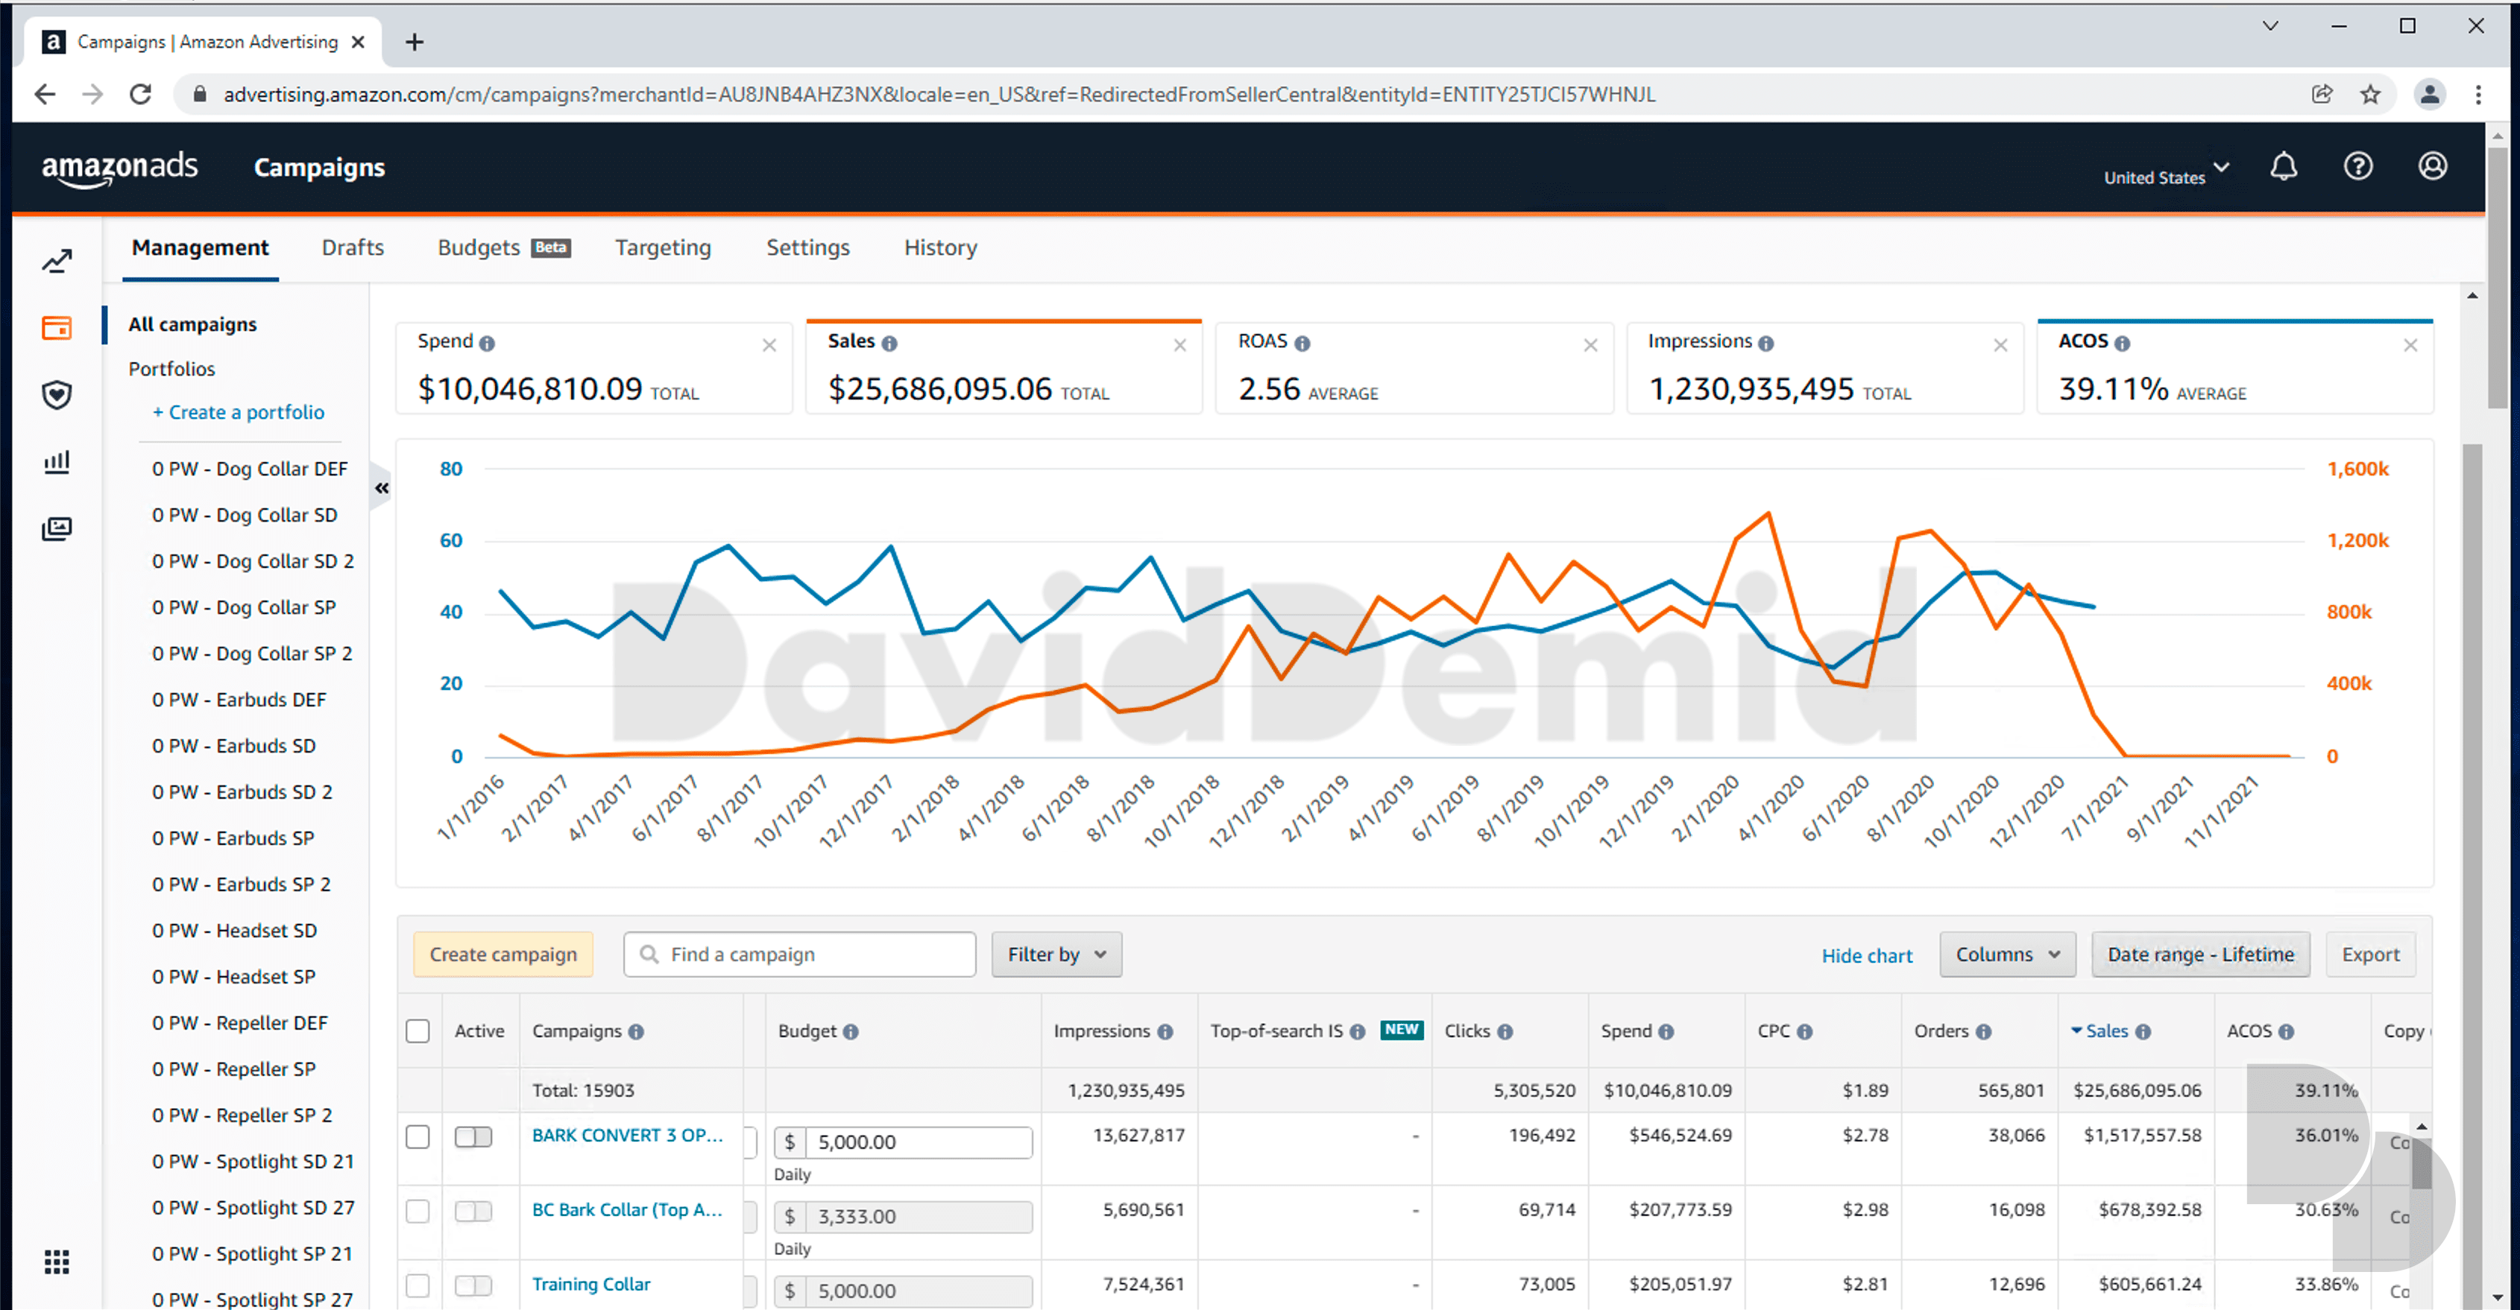Image resolution: width=2520 pixels, height=1310 pixels.
Task: Toggle the Active switch for BC Bark Collar
Action: tap(473, 1211)
